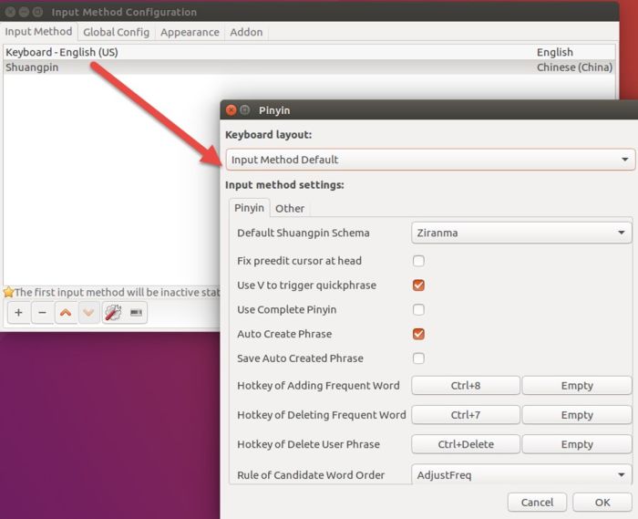Switch to Appearance tab
The image size is (638, 519).
coord(190,32)
